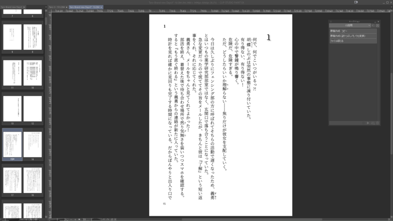393x221 pixels.
Task: Select page 17 thumbnail
Action: pos(12,180)
